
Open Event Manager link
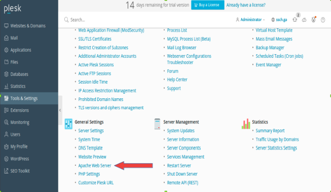[x=269, y=65]
